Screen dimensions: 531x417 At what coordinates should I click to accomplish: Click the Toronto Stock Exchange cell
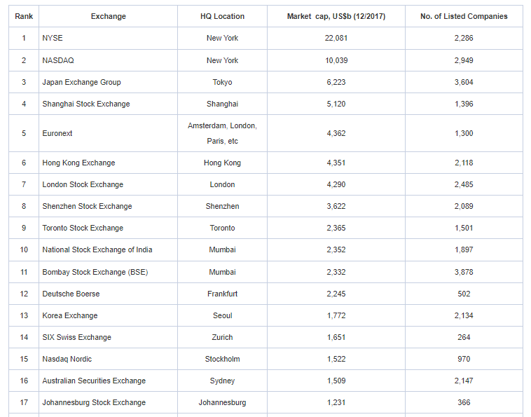[83, 228]
